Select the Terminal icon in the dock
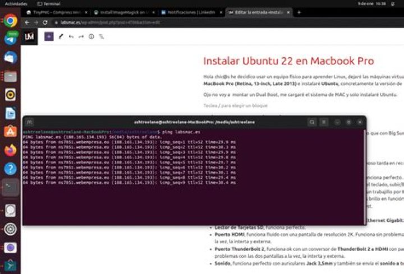 (x=10, y=187)
